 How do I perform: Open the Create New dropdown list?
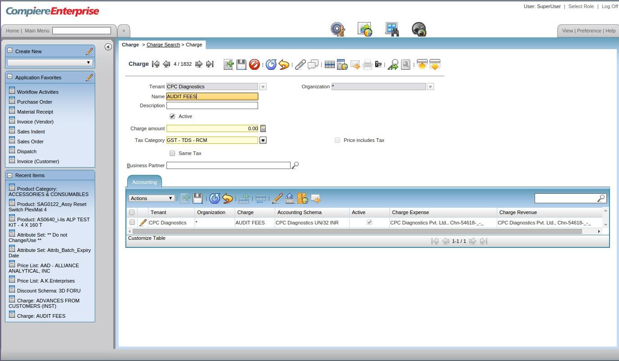point(50,62)
